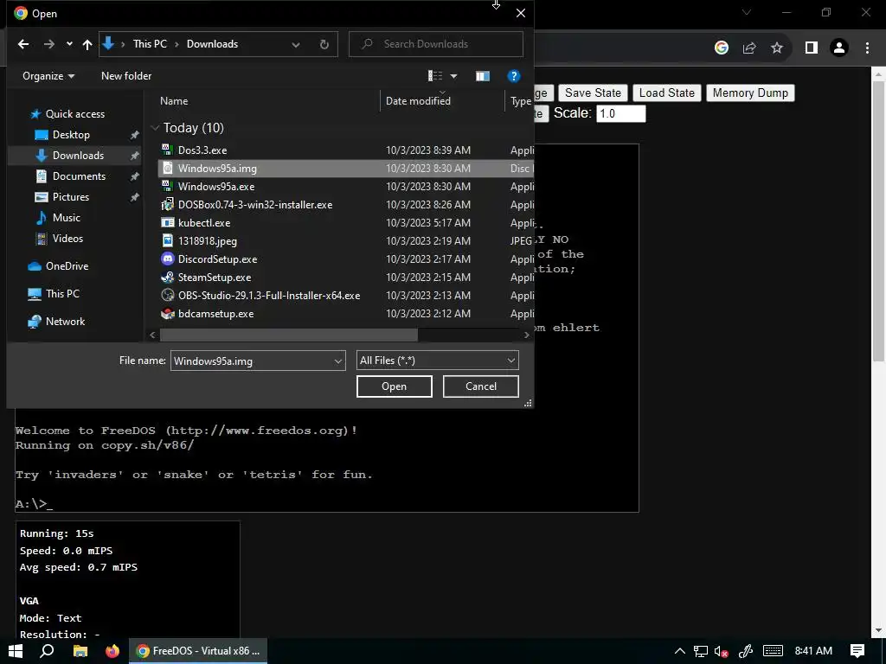Select Quick access in the sidebar
This screenshot has width=886, height=664.
[x=74, y=114]
